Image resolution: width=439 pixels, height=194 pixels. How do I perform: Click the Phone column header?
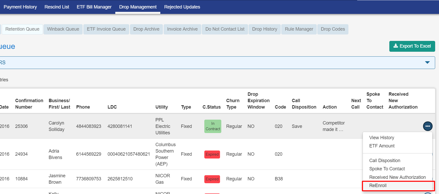pyautogui.click(x=83, y=107)
